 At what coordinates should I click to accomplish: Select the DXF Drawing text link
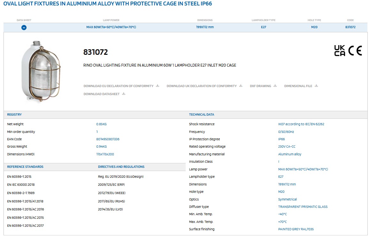click(260, 86)
